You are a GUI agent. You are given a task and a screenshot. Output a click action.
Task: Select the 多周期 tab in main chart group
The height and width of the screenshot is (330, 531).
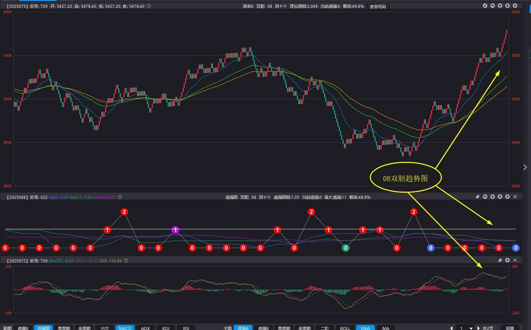click(x=304, y=328)
